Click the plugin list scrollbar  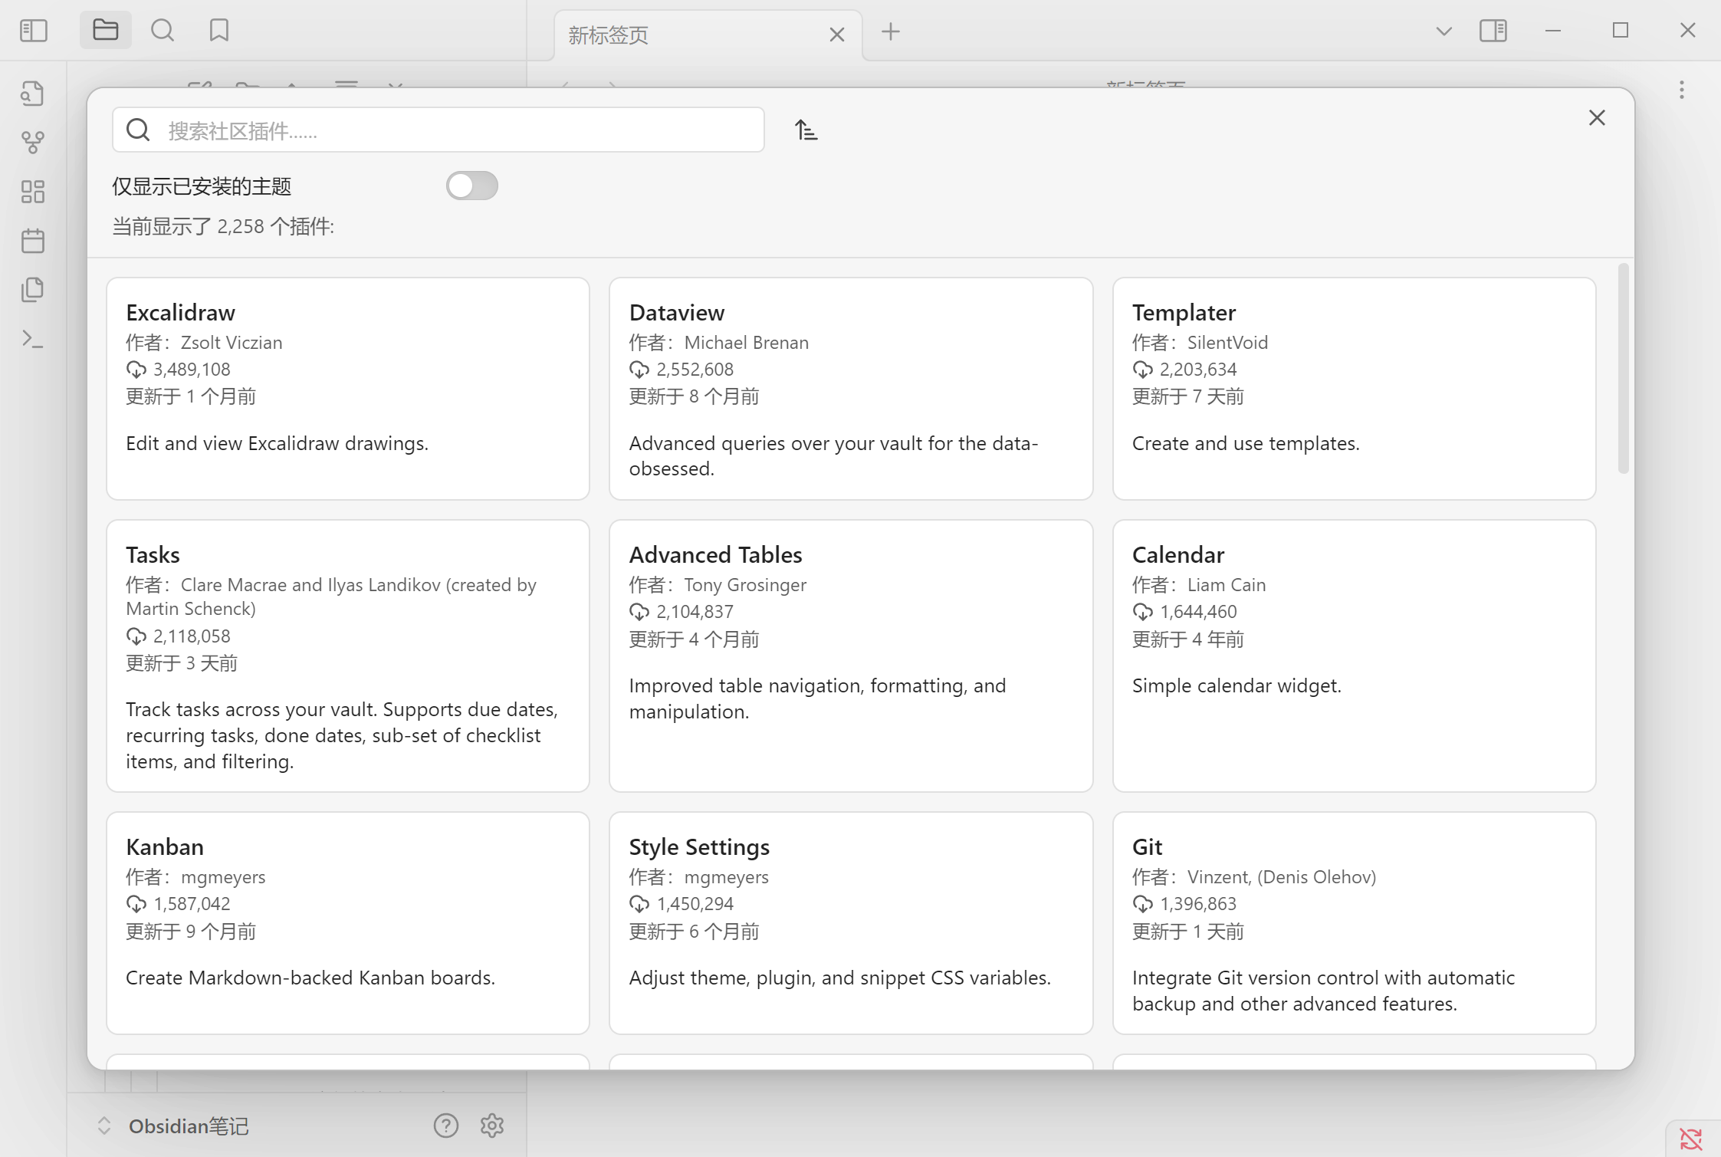pyautogui.click(x=1623, y=368)
